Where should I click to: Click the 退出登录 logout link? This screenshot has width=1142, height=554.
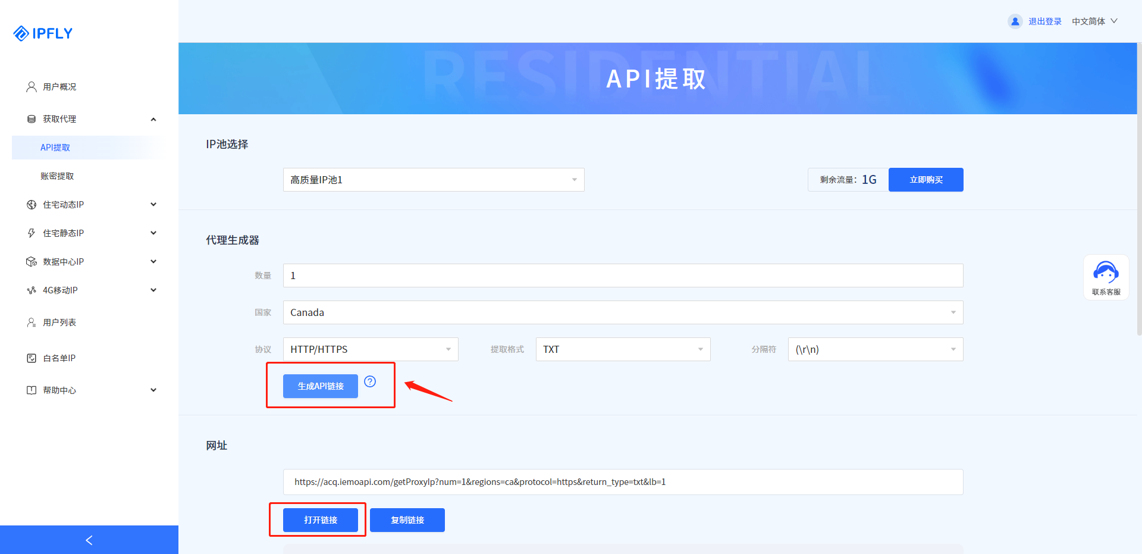1044,21
